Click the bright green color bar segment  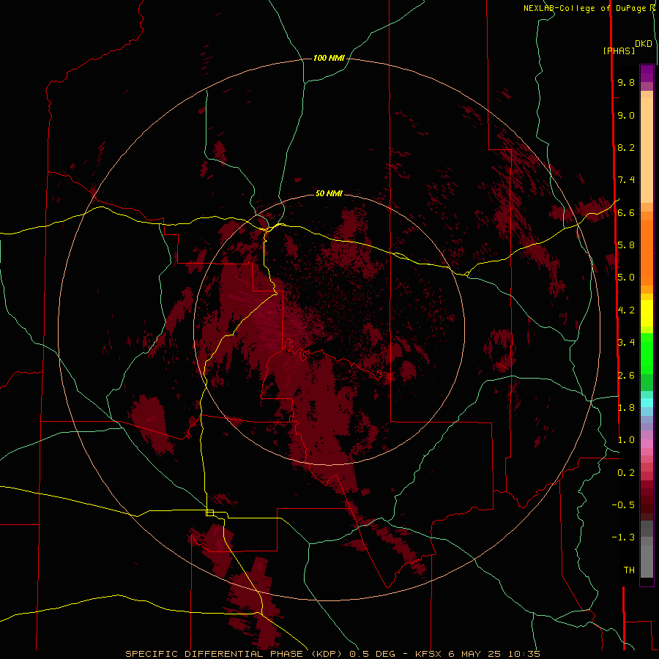click(x=647, y=353)
